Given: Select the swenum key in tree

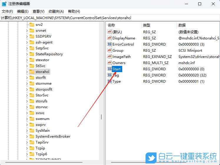Looking at the screenshot, I should point(42,119).
